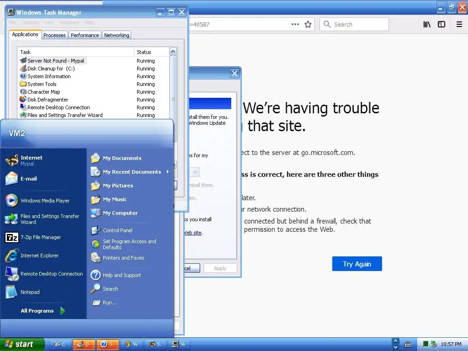Image resolution: width=468 pixels, height=351 pixels.
Task: Open the browser hamburger menu
Action: pos(459,25)
